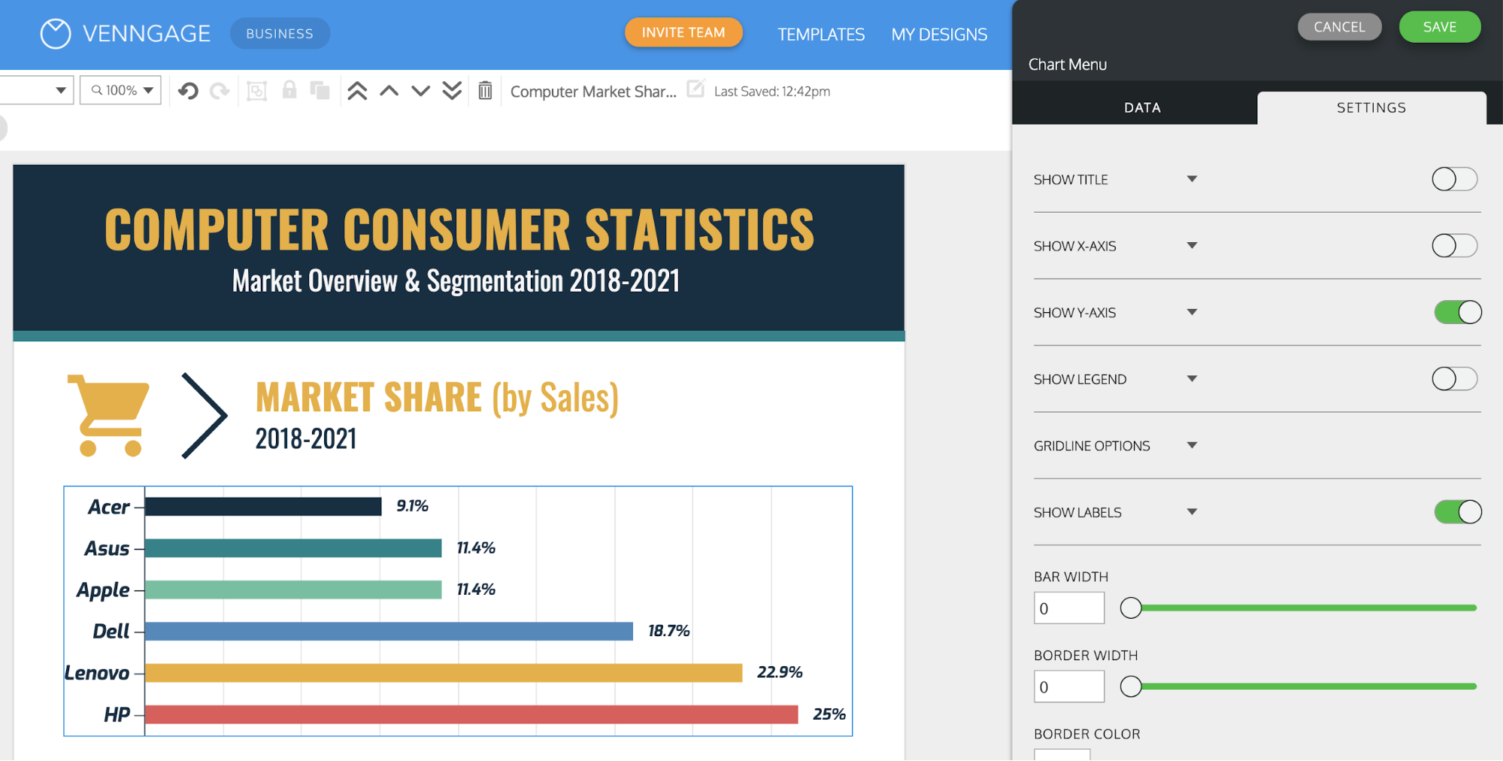Open the Templates menu
The height and width of the screenshot is (761, 1503).
(821, 35)
